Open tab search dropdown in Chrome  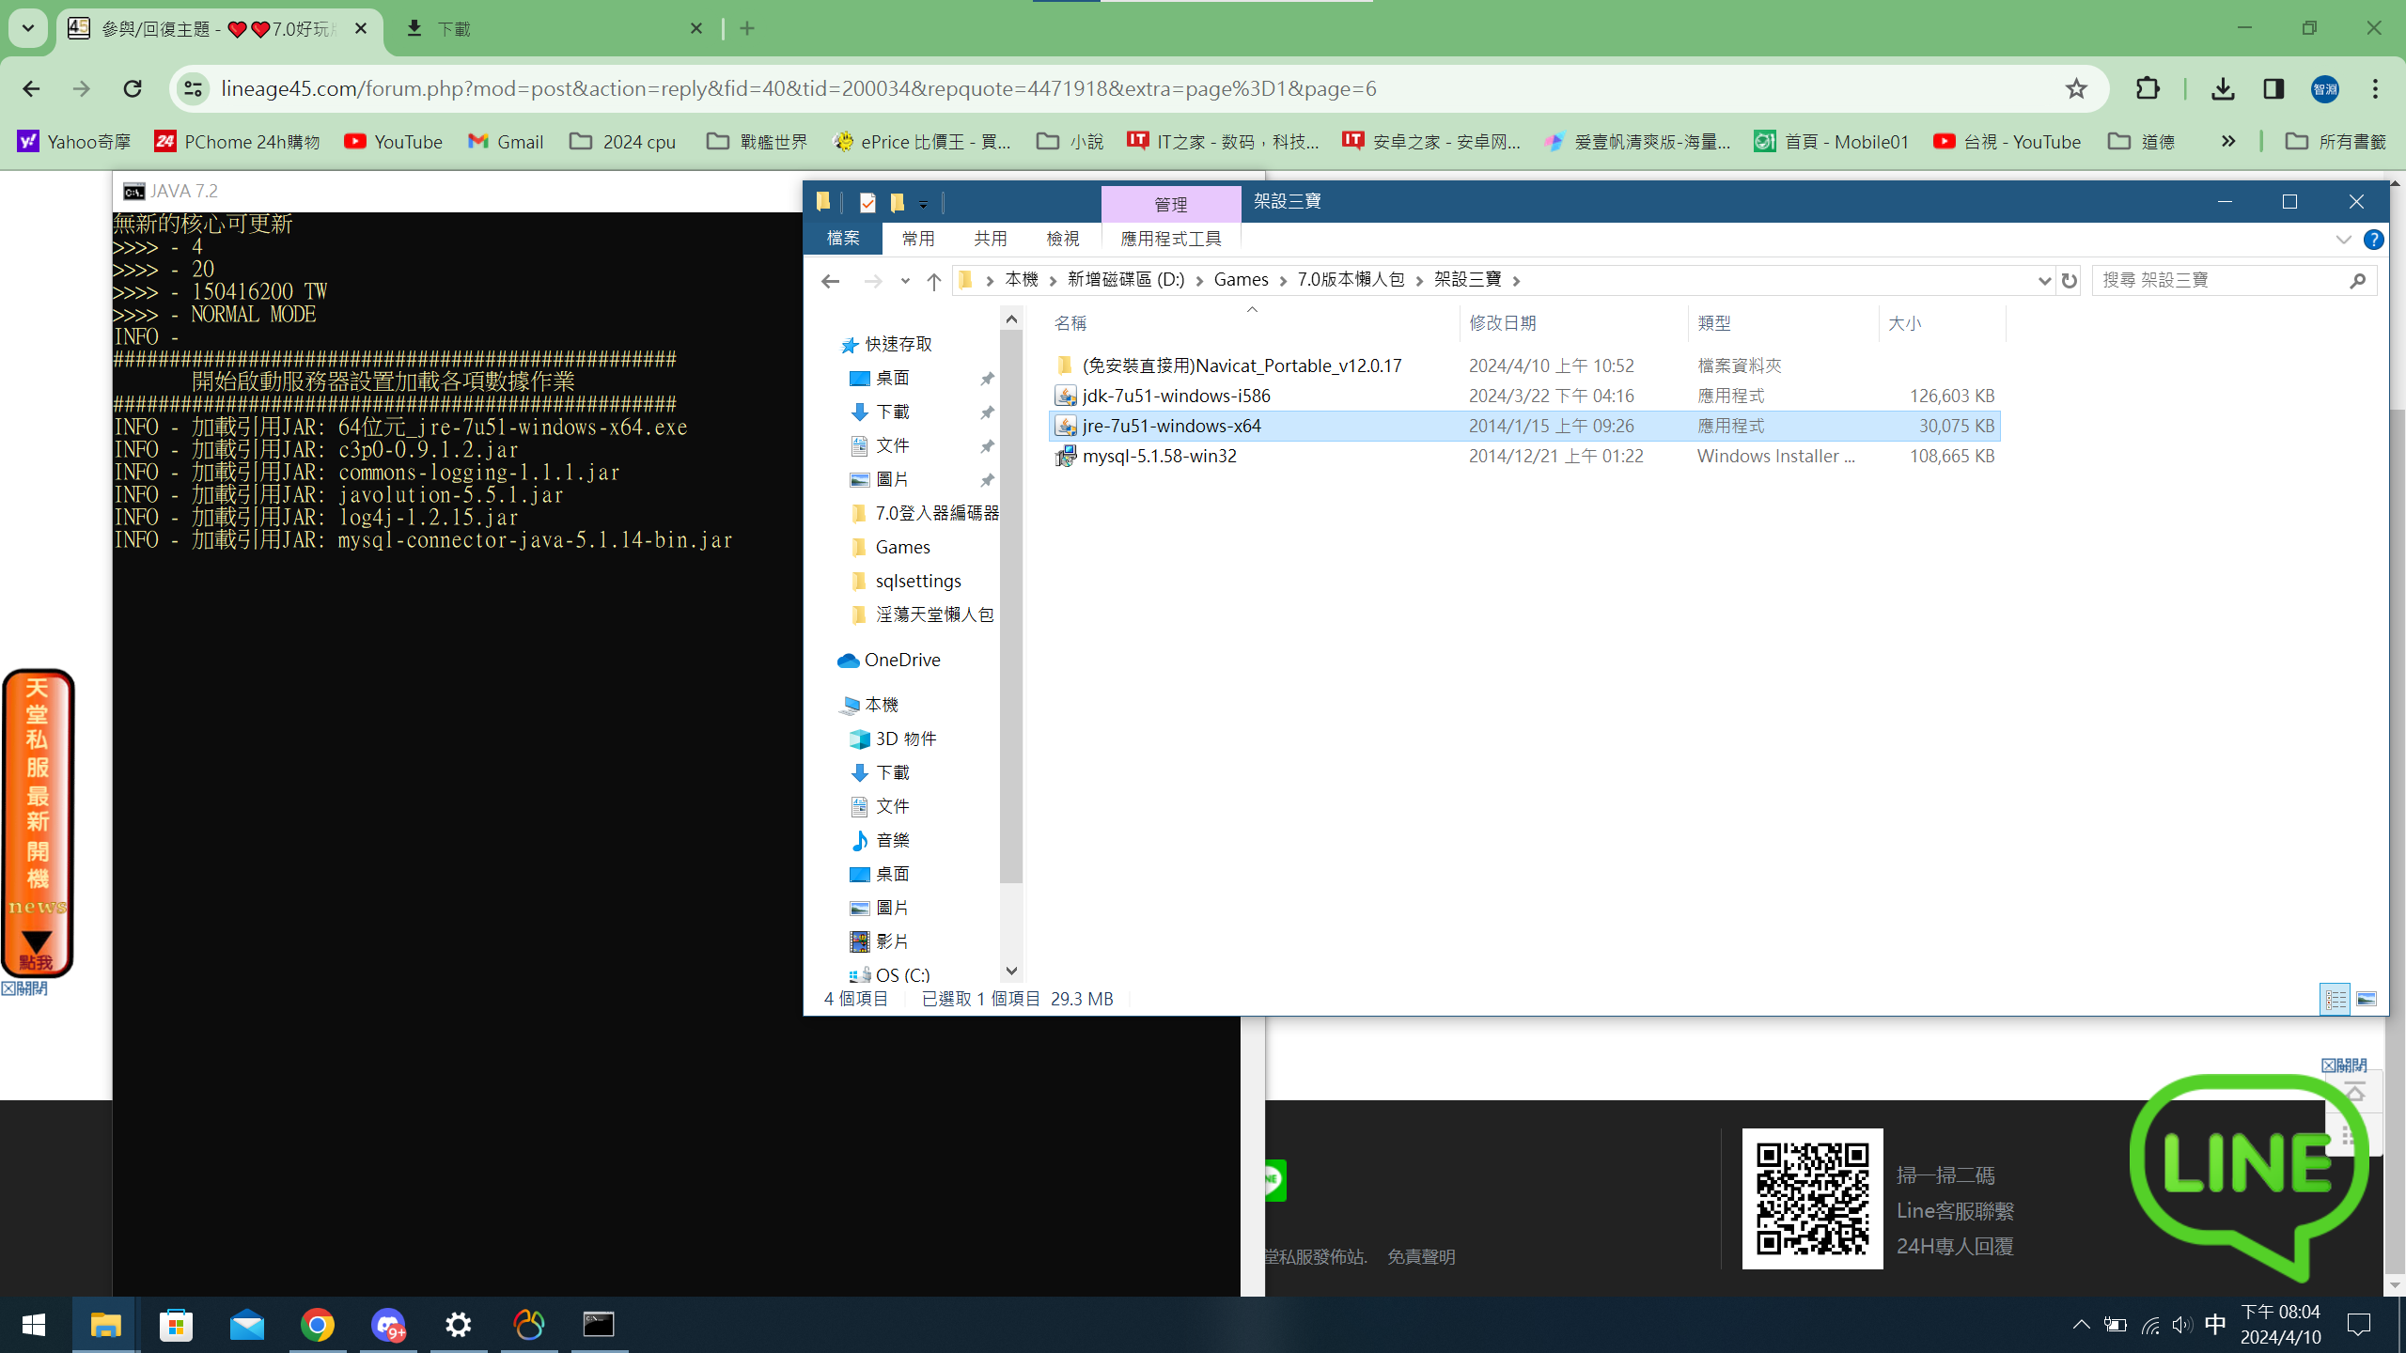28,28
